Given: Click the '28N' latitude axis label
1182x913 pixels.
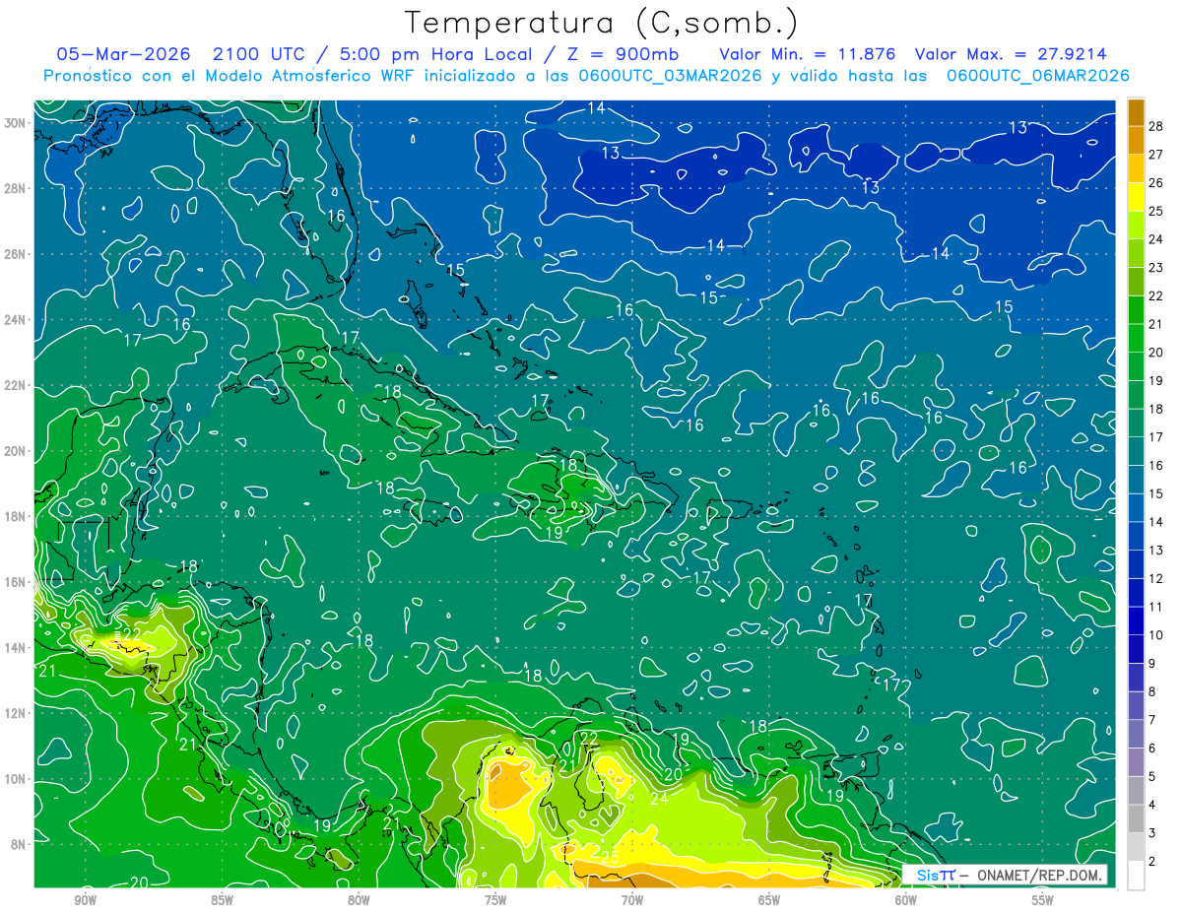Looking at the screenshot, I should pyautogui.click(x=14, y=188).
